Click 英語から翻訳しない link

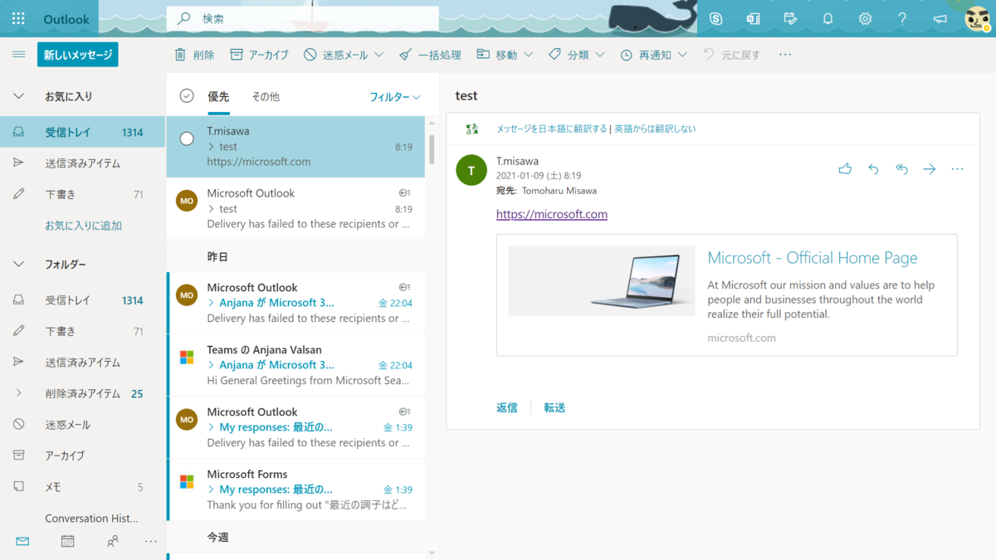(x=655, y=129)
